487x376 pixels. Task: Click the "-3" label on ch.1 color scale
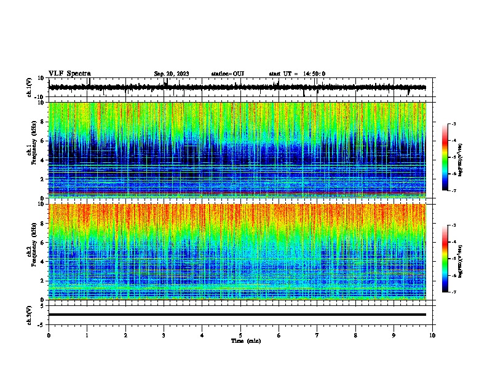coord(453,123)
